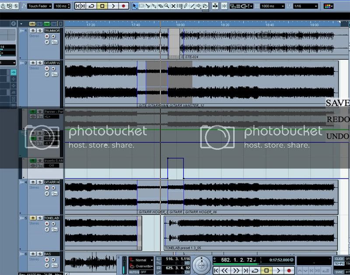Collapse the Inserts automation subtrack
350x275 pixels.
[x=24, y=159]
